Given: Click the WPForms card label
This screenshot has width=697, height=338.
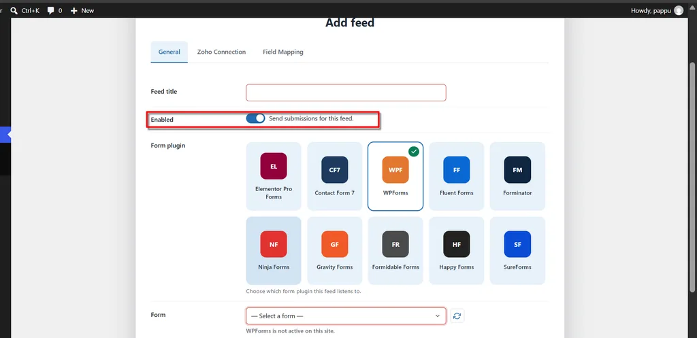Looking at the screenshot, I should pyautogui.click(x=395, y=192).
